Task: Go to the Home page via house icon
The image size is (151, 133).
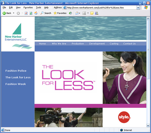Action: click(36, 13)
